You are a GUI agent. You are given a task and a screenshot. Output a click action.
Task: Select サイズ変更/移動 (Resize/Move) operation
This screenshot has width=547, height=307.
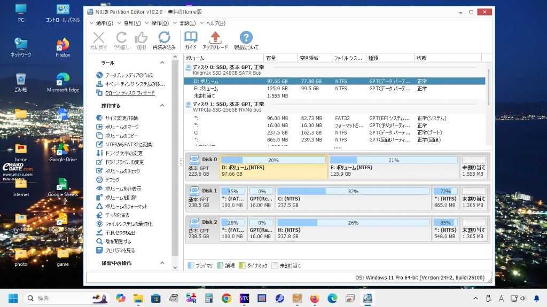pos(121,118)
